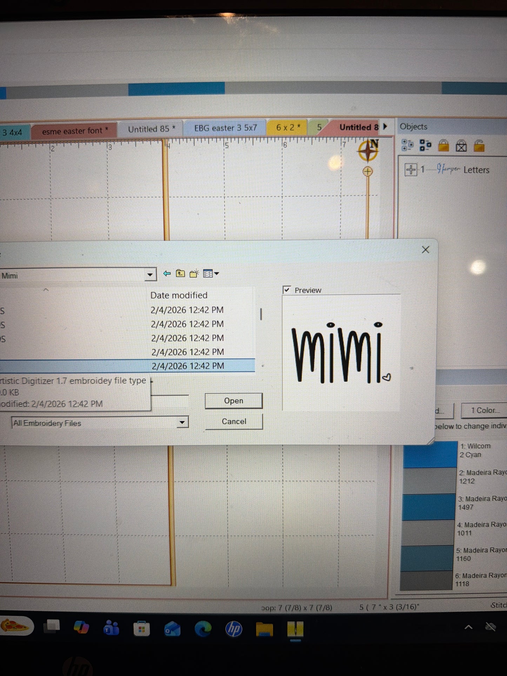Click the closed padlock lock icon

pyautogui.click(x=443, y=145)
